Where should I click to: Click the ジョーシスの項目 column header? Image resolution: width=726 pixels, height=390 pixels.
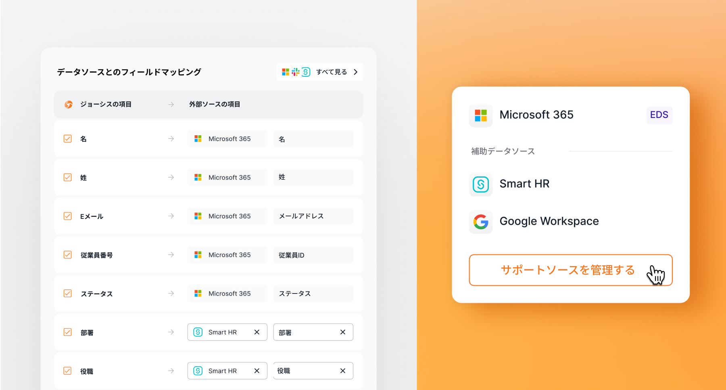pyautogui.click(x=106, y=105)
